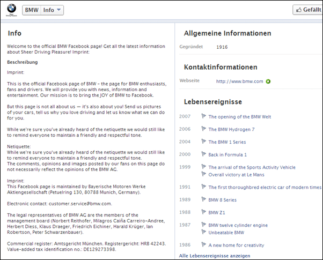Select the year 1991 in Lebensereignisse
This screenshot has height=260, width=323.
(185, 187)
